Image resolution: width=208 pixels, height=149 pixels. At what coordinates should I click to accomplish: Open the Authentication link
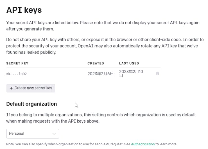143,144
